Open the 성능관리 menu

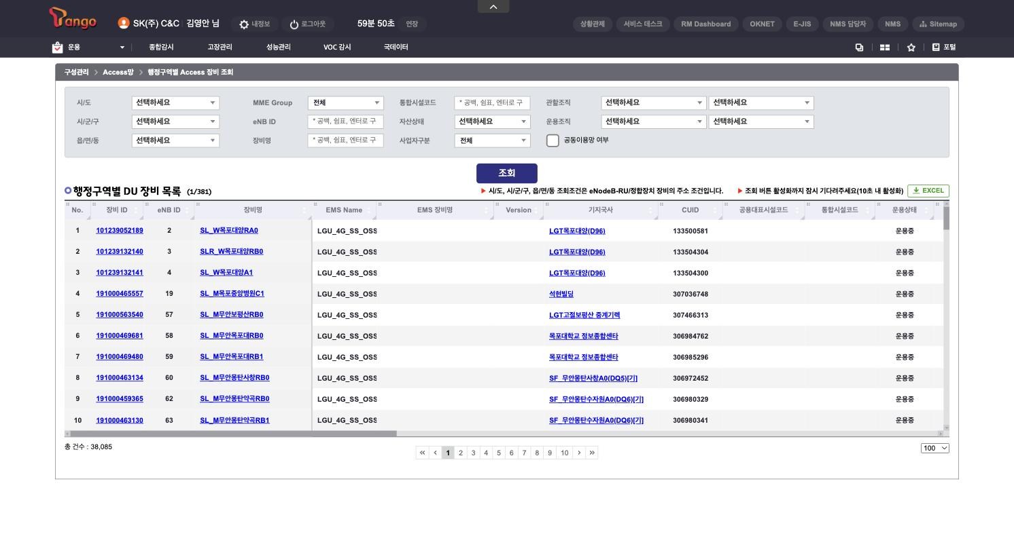click(279, 47)
